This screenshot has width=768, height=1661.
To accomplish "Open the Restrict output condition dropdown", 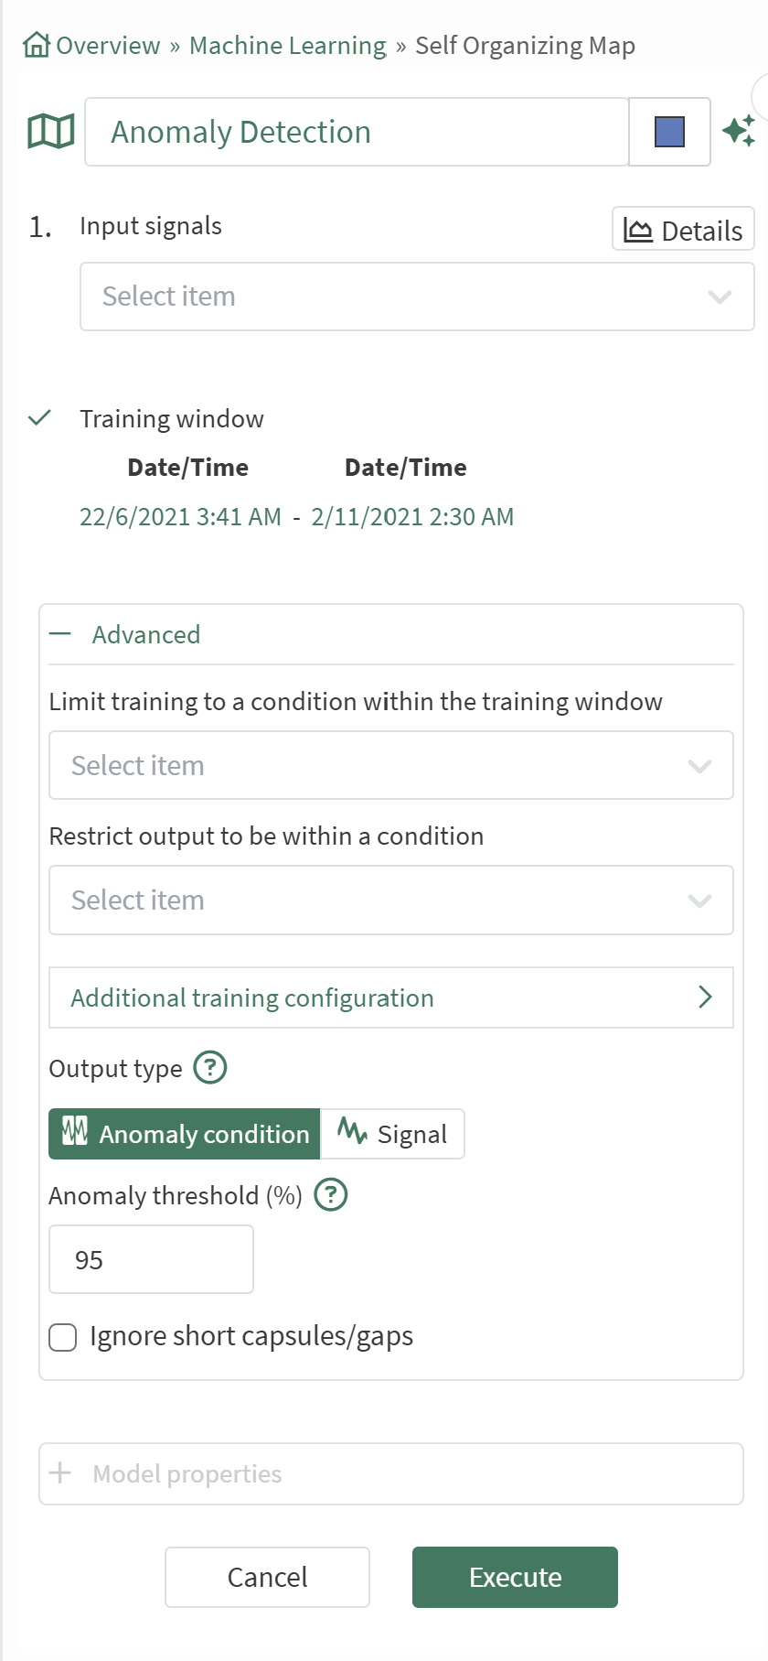I will (x=391, y=901).
